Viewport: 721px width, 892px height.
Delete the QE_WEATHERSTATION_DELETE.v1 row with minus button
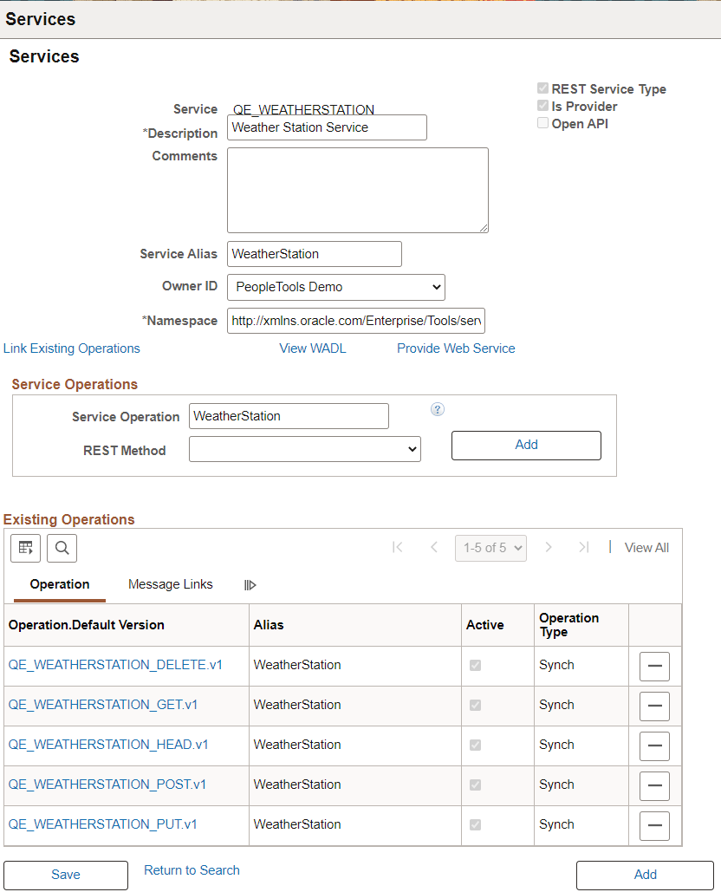[654, 666]
